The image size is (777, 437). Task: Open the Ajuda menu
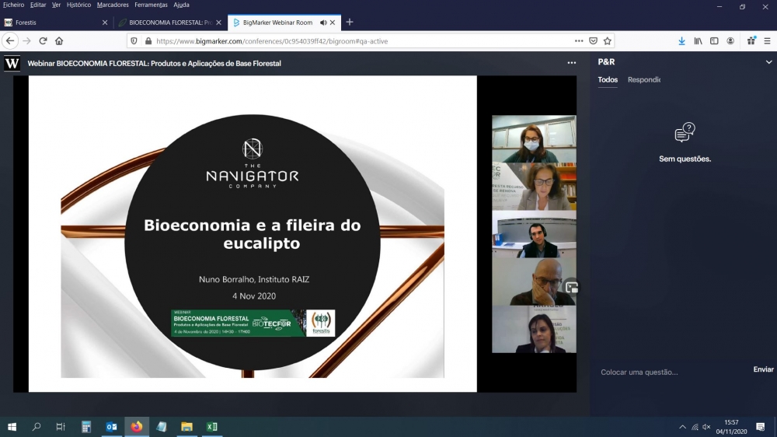tap(181, 5)
